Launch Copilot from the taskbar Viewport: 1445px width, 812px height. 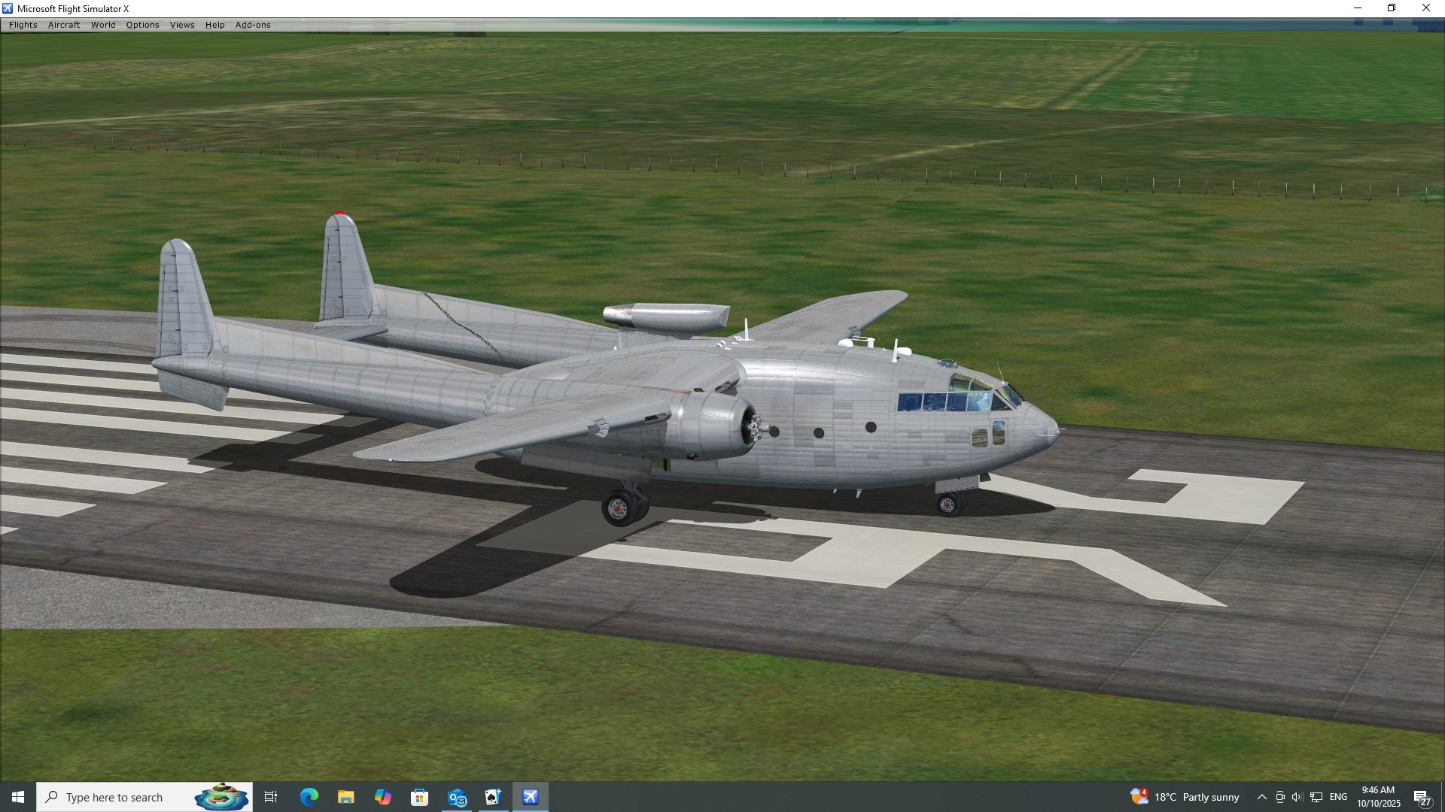click(382, 797)
